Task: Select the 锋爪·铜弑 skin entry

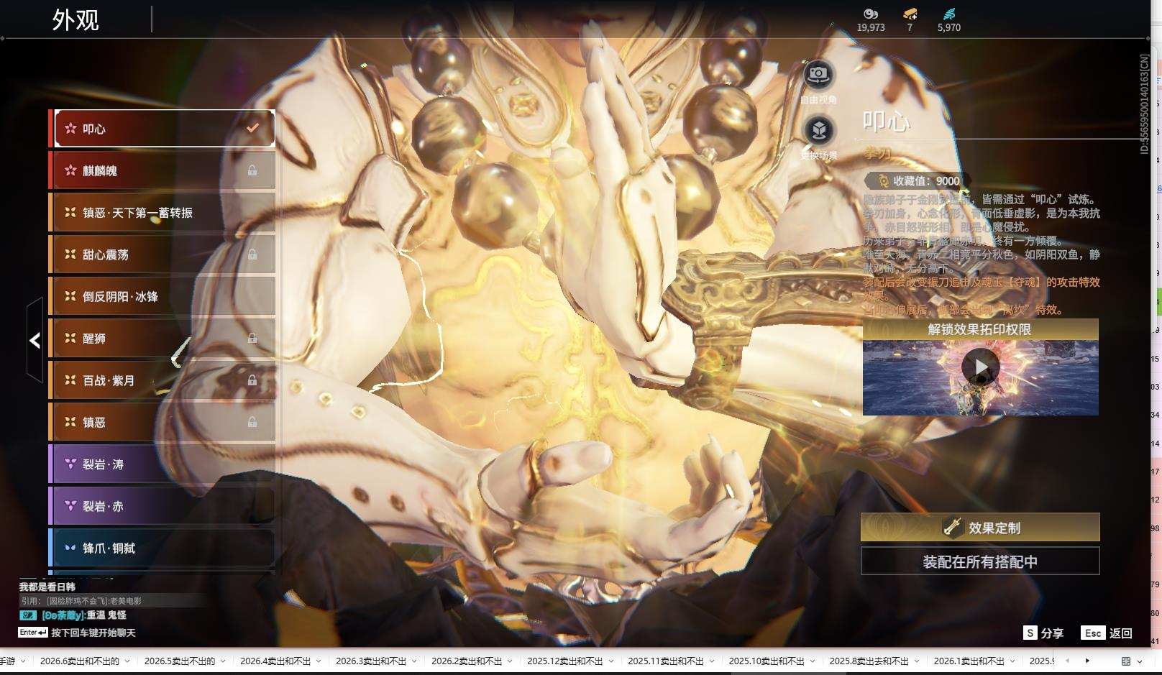Action: [x=163, y=548]
